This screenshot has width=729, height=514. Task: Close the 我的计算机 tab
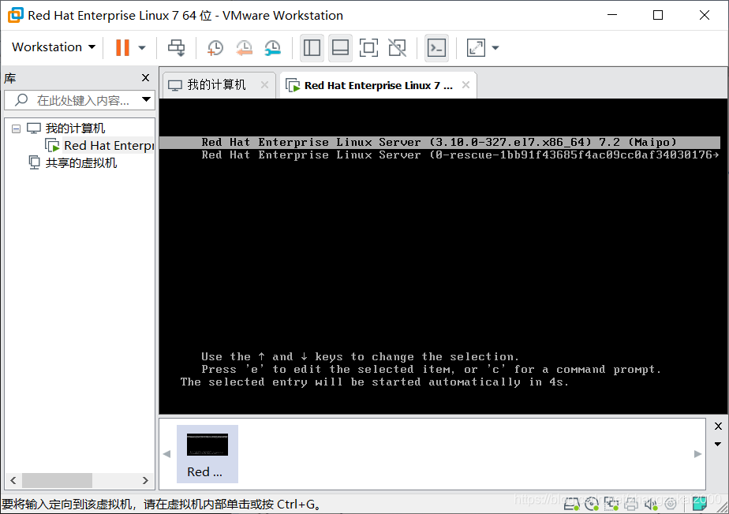[x=264, y=84]
